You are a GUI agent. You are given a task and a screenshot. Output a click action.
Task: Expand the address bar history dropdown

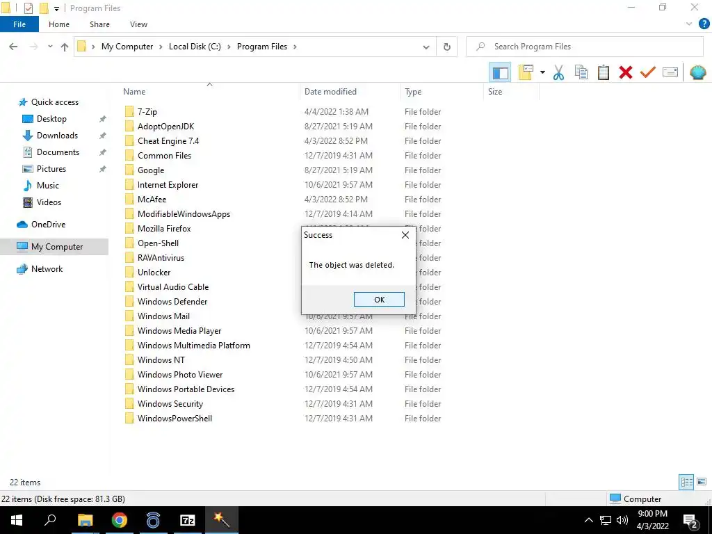tap(426, 47)
